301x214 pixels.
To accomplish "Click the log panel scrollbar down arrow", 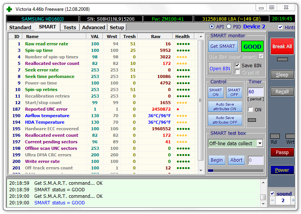I will pyautogui.click(x=263, y=204).
